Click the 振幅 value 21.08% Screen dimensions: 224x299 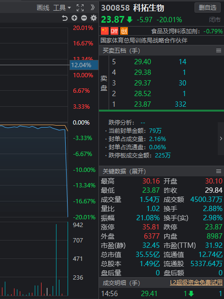148,218
